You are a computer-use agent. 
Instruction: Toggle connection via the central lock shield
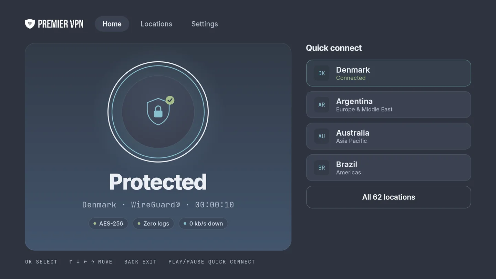pyautogui.click(x=158, y=112)
